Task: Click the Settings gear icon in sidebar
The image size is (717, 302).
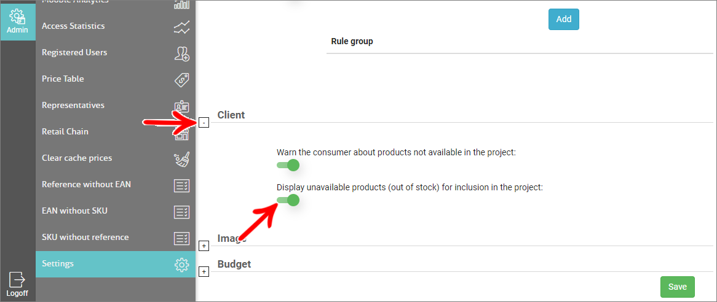Action: pyautogui.click(x=181, y=265)
